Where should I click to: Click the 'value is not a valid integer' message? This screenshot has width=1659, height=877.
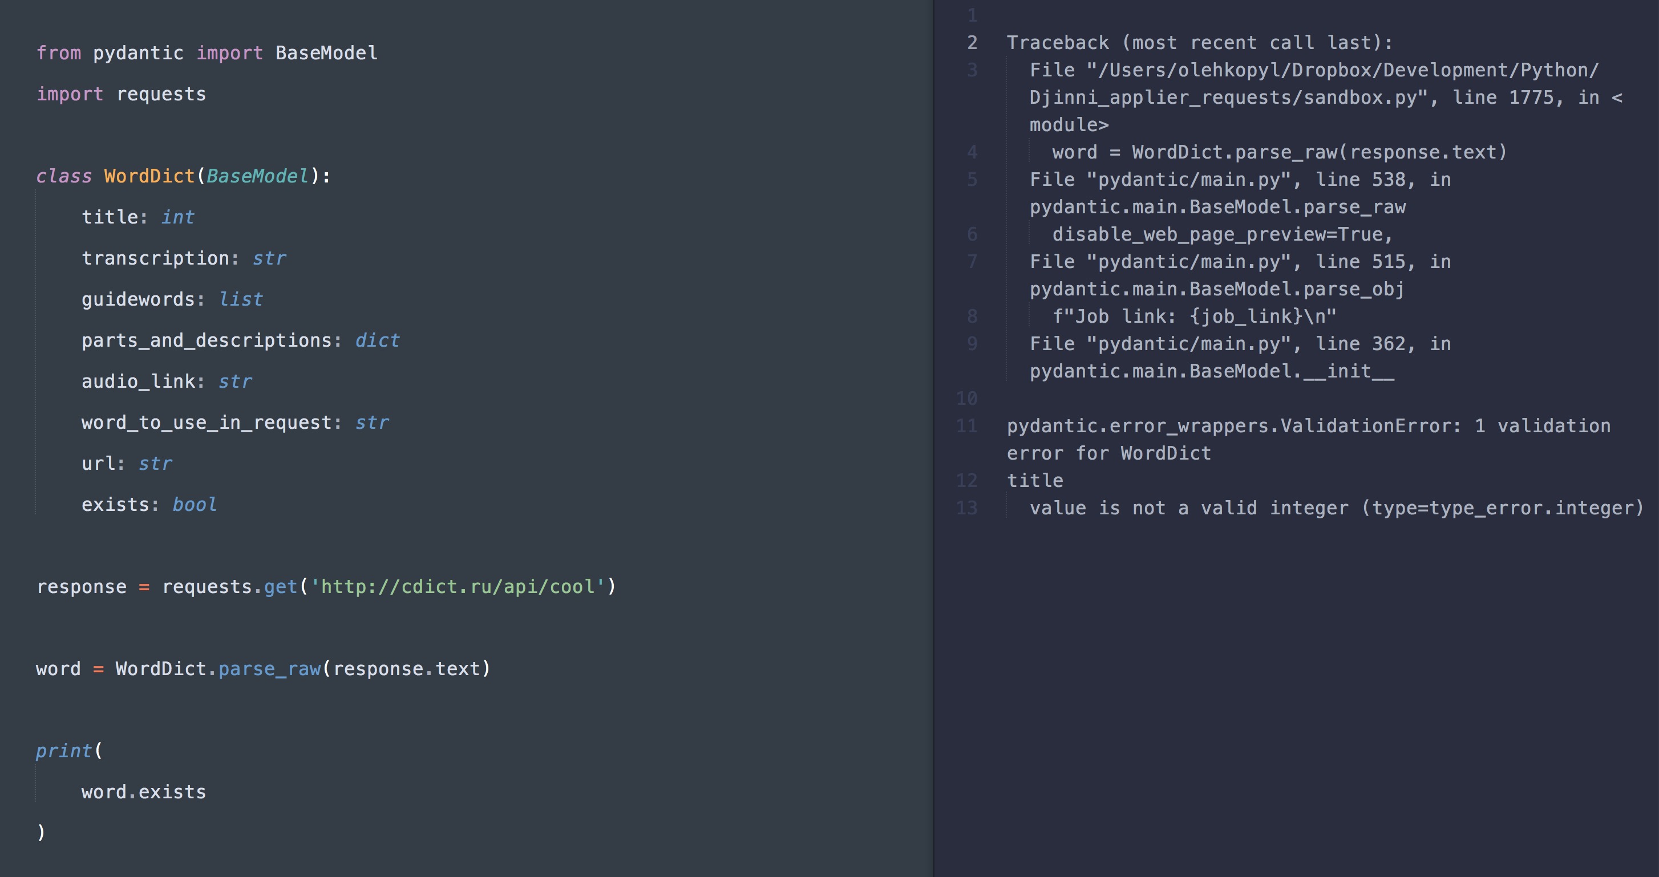pyautogui.click(x=1189, y=508)
